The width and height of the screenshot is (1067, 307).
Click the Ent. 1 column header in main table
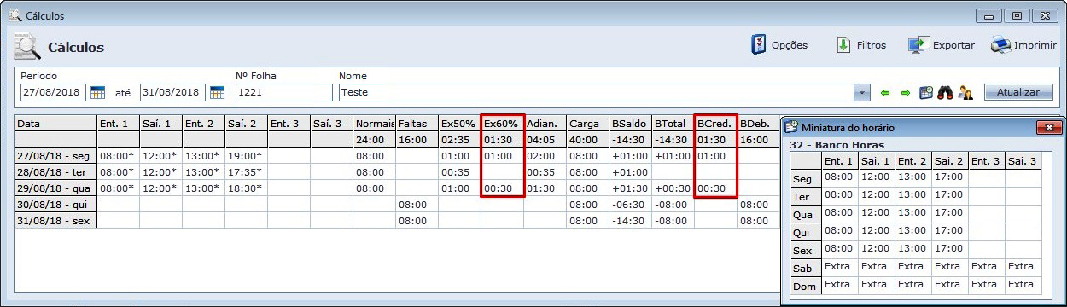(118, 124)
